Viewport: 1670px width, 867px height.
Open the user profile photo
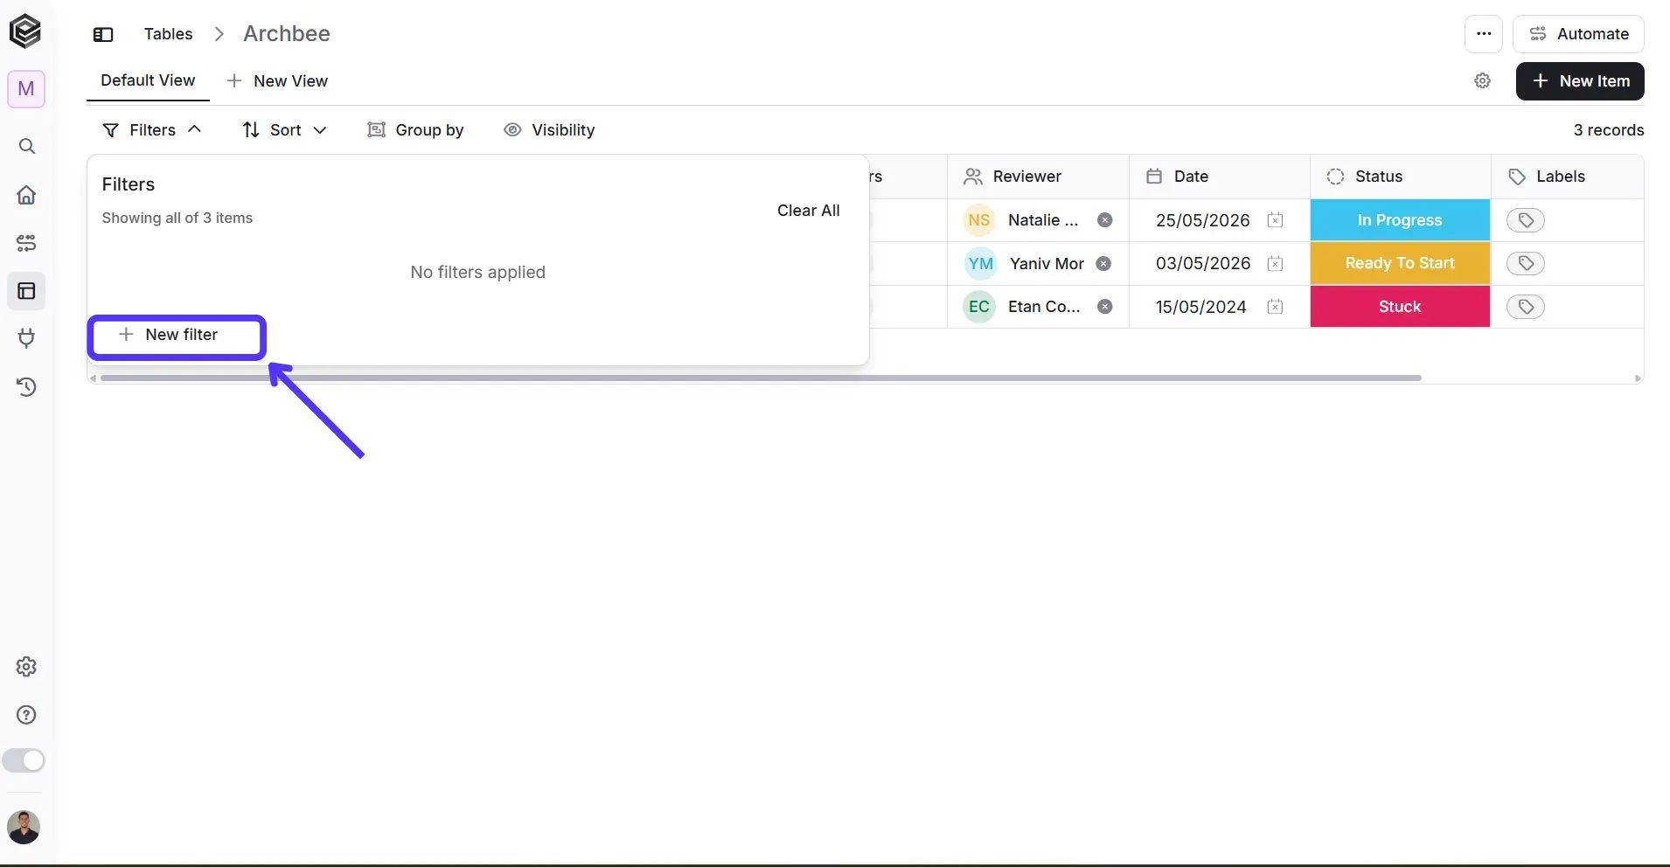(x=24, y=827)
